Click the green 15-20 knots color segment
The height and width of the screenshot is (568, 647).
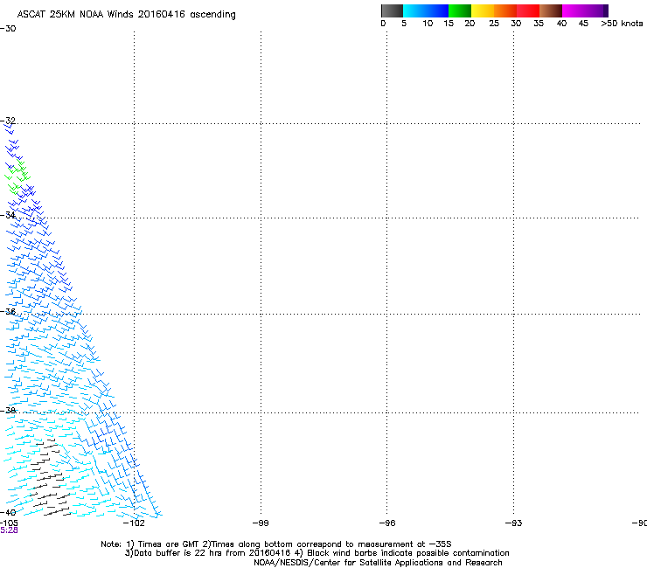coord(460,10)
